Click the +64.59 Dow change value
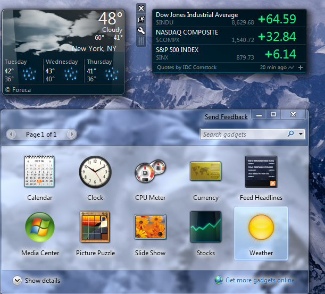The width and height of the screenshot is (325, 294). [x=277, y=19]
